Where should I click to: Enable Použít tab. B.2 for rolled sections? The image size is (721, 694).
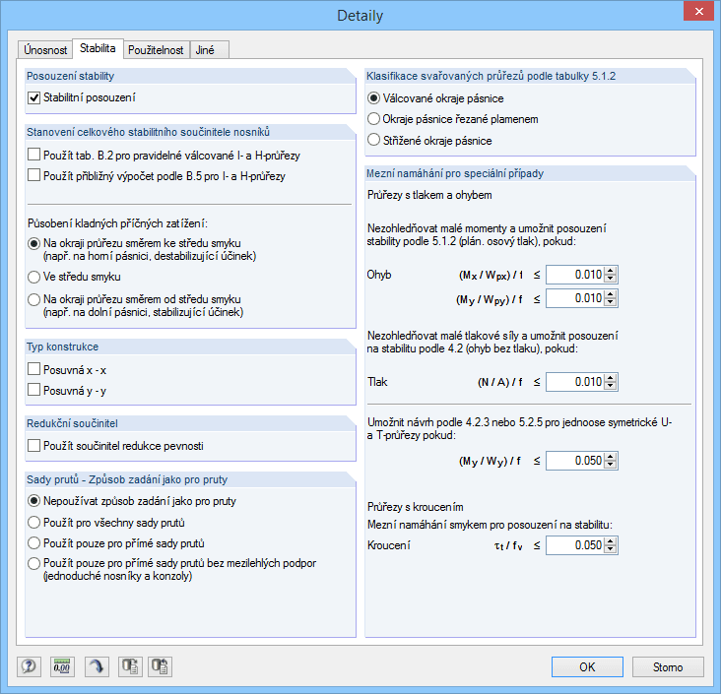click(x=34, y=155)
